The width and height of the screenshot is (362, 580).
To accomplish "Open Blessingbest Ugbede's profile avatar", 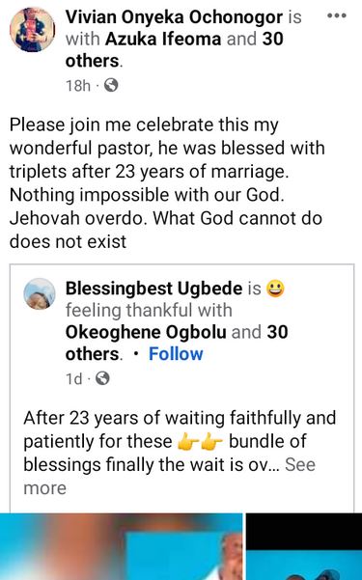I will [x=40, y=293].
